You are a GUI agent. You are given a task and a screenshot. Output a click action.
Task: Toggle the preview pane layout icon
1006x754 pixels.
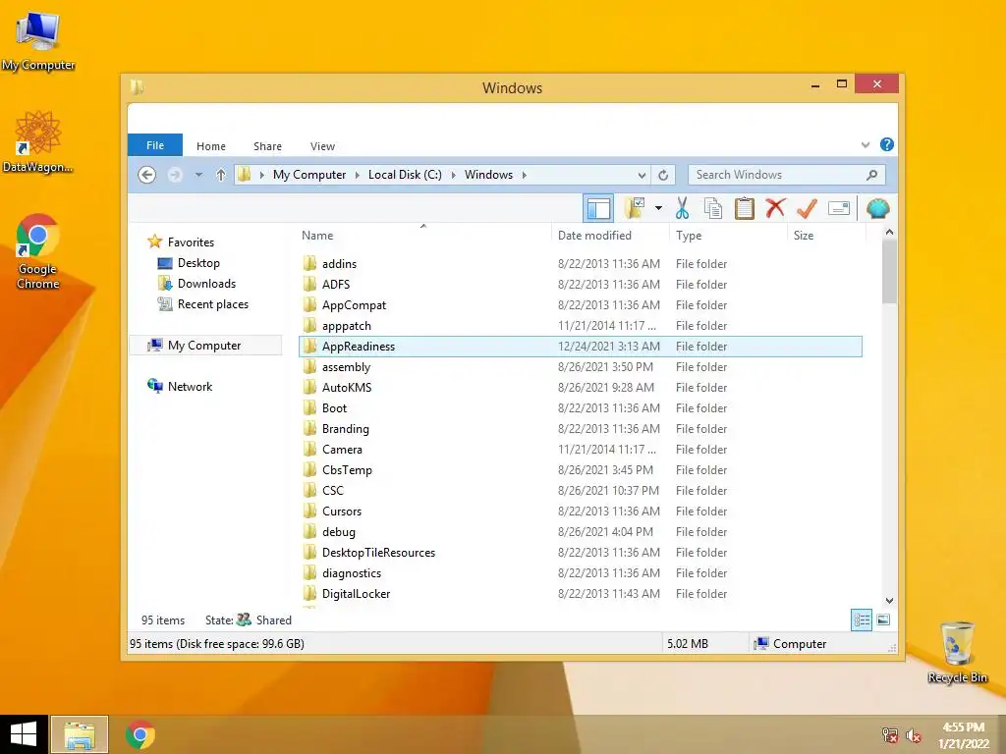click(598, 208)
